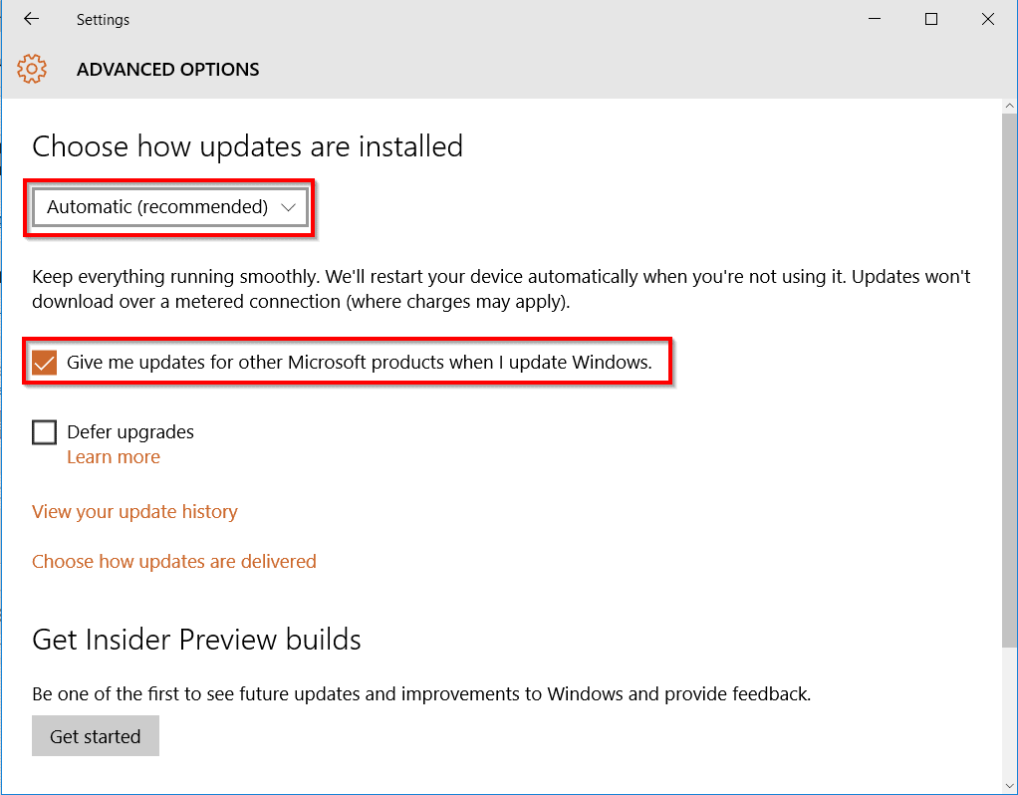Maximize the Settings window

(930, 19)
